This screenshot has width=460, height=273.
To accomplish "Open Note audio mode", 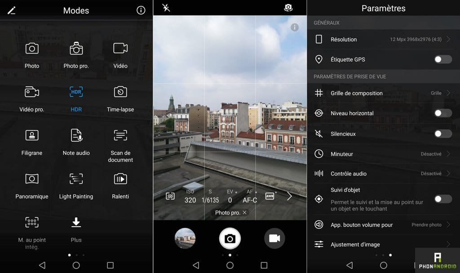I will (x=76, y=135).
